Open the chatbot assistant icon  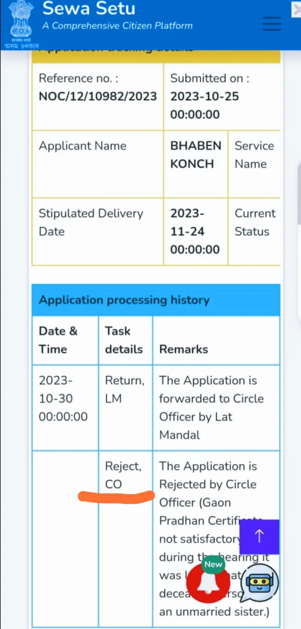point(259,584)
